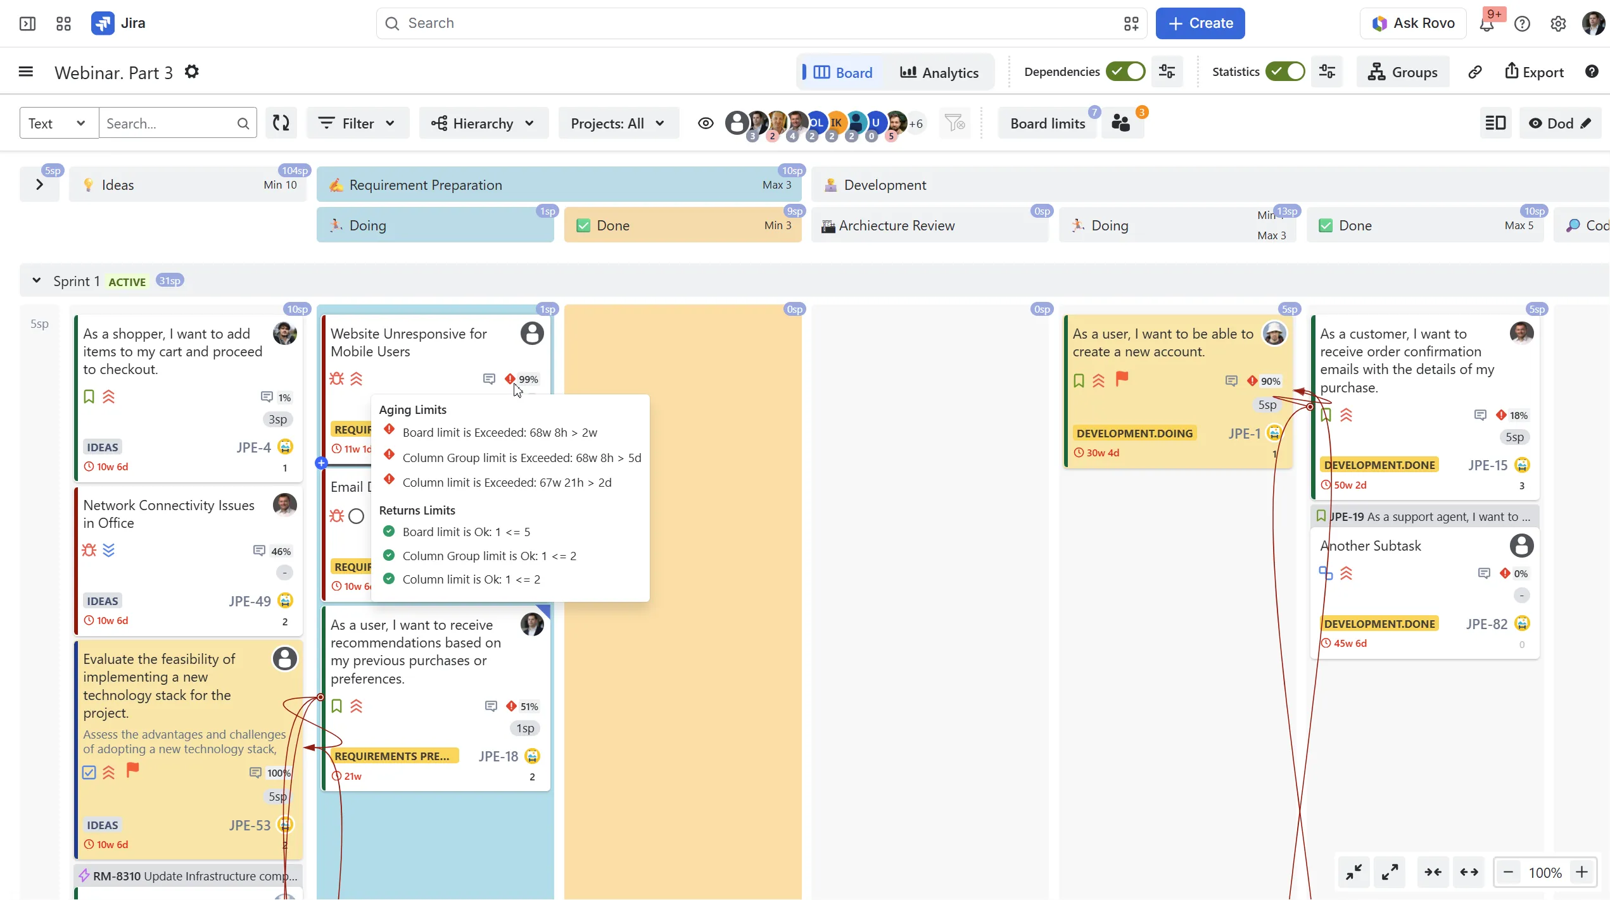Copy board link icon
Image resolution: width=1610 pixels, height=900 pixels.
pyautogui.click(x=1475, y=72)
